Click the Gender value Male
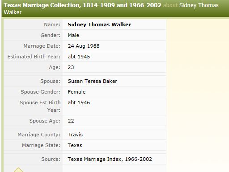The width and height of the screenshot is (229, 172). pos(73,35)
